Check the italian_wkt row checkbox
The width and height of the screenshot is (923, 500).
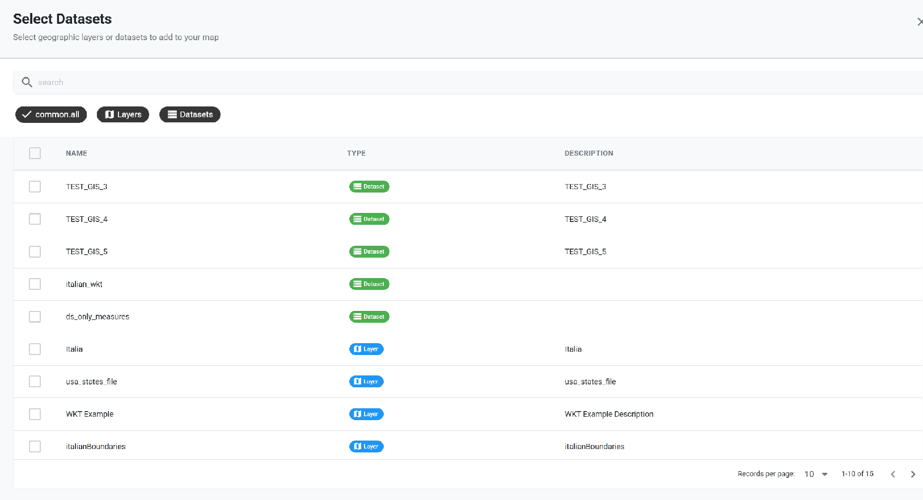[x=35, y=284]
